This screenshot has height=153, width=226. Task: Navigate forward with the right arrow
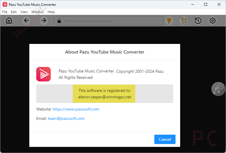44,21
